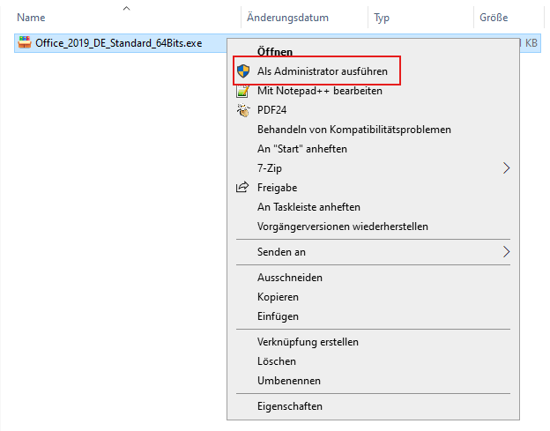Click the PDF24 sheep icon
This screenshot has height=431, width=550.
(243, 110)
